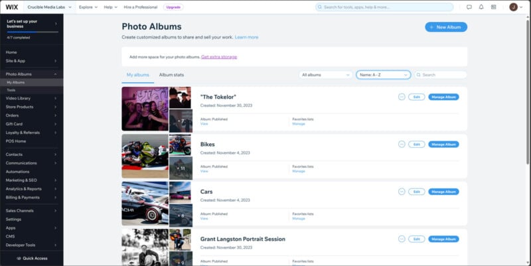531x266 pixels.
Task: Click the albums Search field
Action: 441,75
